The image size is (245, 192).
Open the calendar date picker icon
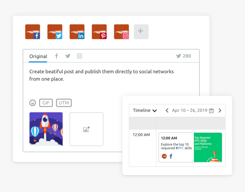pyautogui.click(x=211, y=111)
